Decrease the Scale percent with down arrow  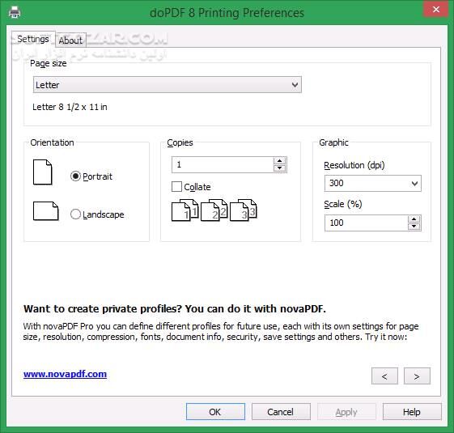414,227
